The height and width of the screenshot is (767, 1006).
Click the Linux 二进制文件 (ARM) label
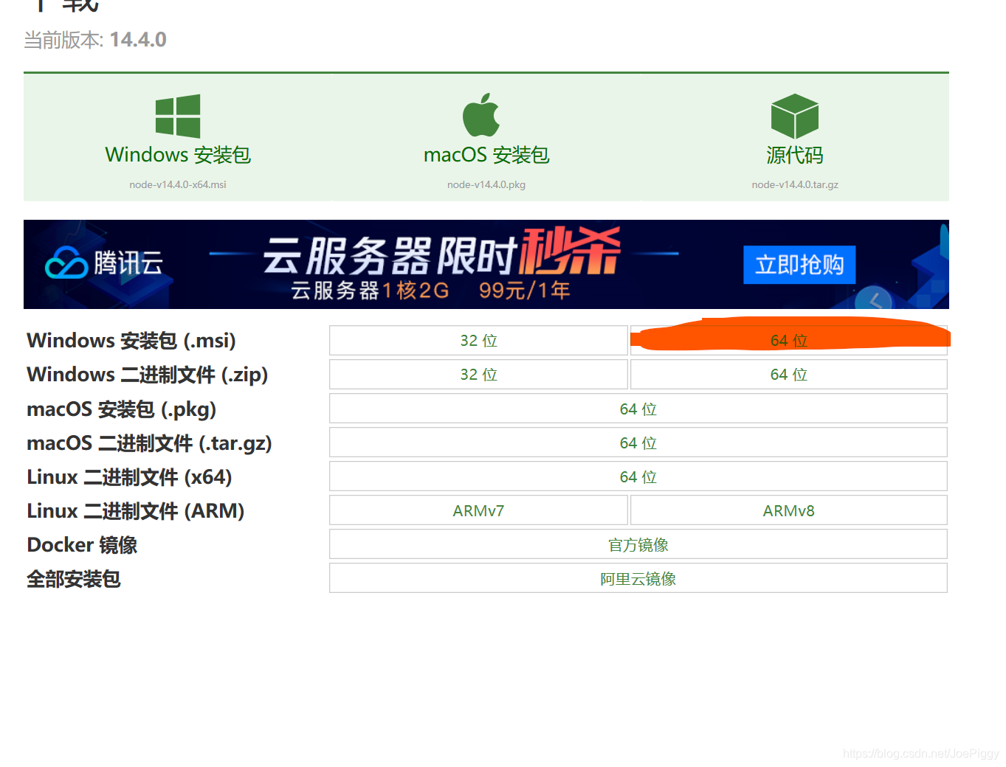point(136,511)
